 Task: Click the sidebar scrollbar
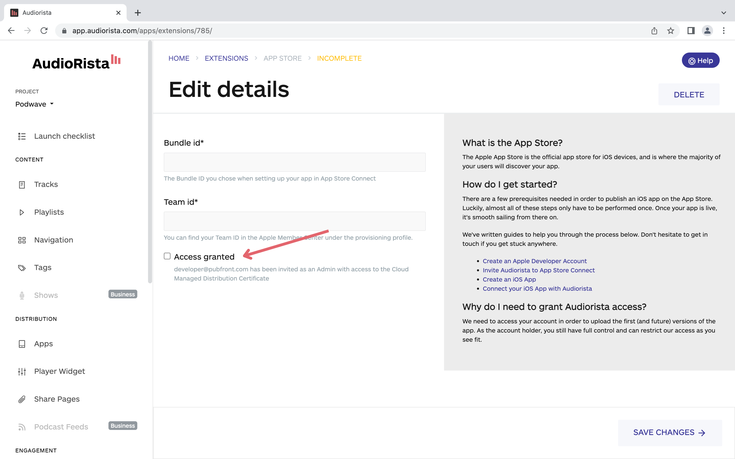[x=150, y=162]
